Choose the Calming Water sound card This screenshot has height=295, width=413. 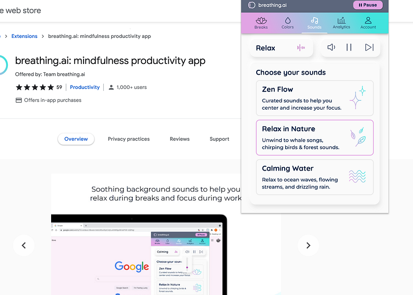click(x=315, y=177)
